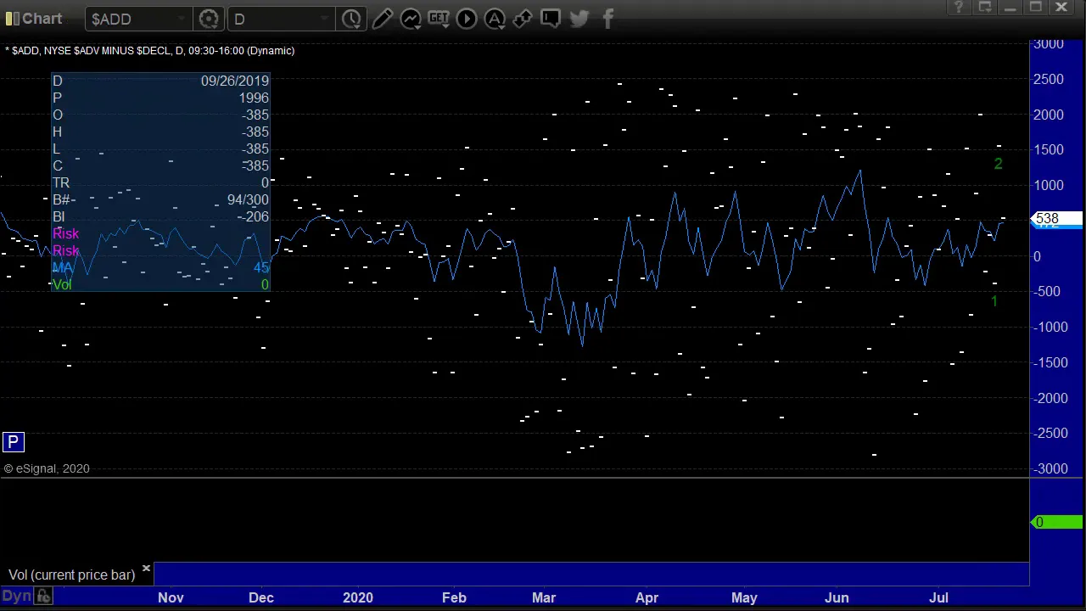Click the -3000 price scale label

coord(1049,468)
